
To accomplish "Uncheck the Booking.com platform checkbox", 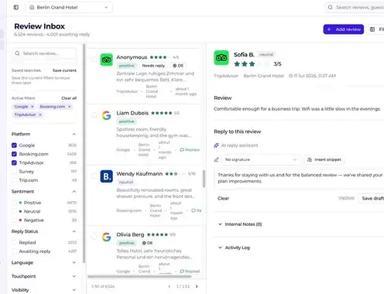I will tap(14, 154).
